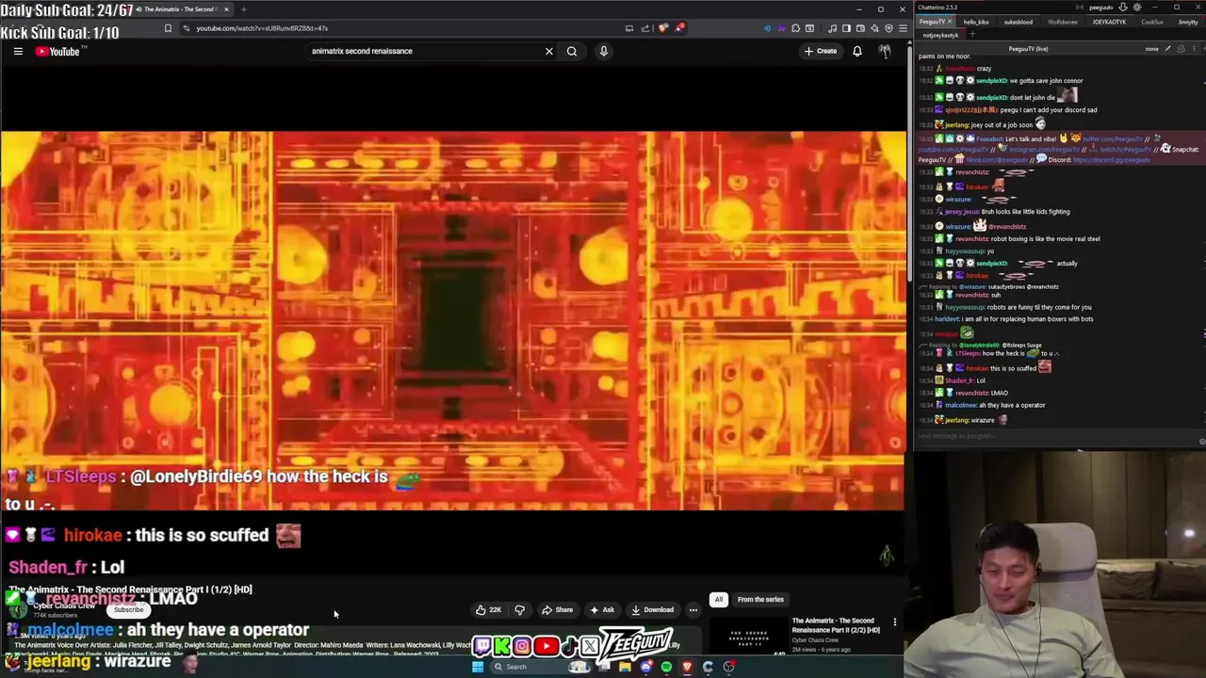Open Discord from taskbar
This screenshot has width=1206, height=678.
pos(646,667)
